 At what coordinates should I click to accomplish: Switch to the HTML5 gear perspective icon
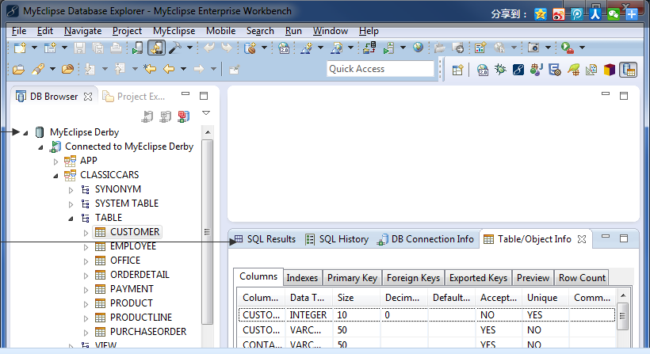click(555, 70)
